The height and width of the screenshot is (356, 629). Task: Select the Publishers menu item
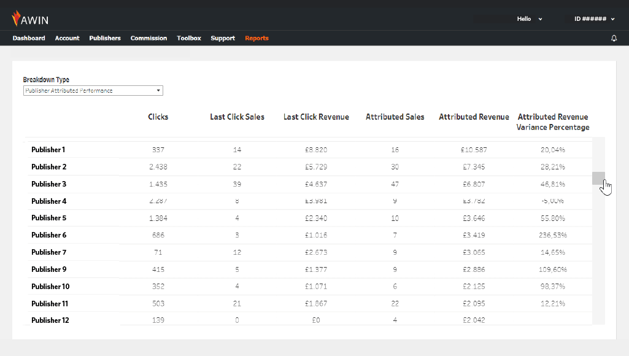(x=105, y=38)
